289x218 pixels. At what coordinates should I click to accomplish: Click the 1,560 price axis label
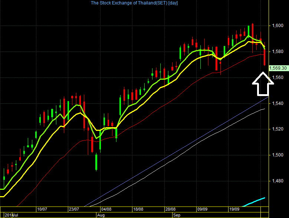[x=278, y=77]
